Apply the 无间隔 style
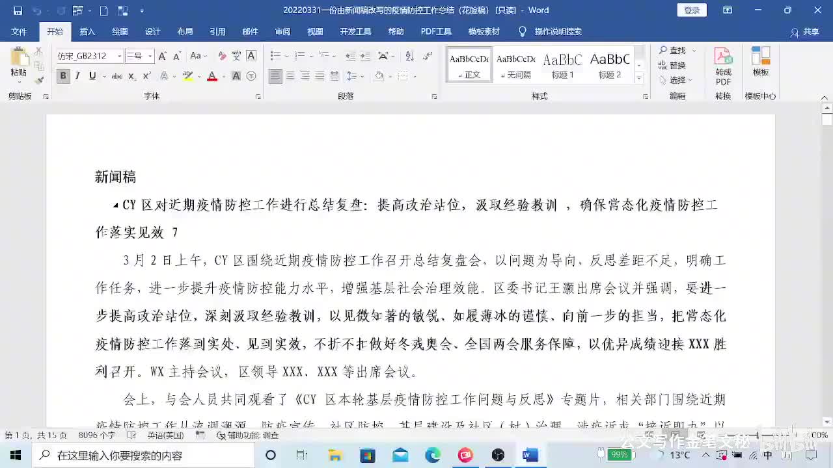Image resolution: width=833 pixels, height=468 pixels. point(515,65)
